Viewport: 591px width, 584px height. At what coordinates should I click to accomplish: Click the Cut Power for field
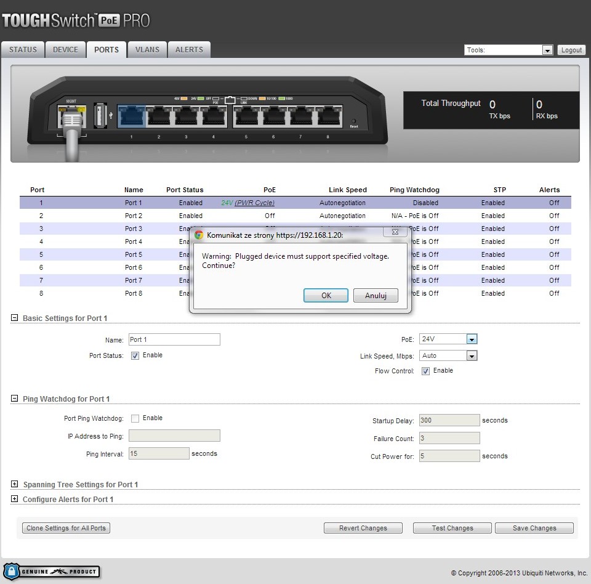point(449,456)
